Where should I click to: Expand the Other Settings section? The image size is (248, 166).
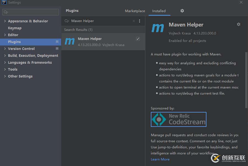pyautogui.click(x=5, y=76)
